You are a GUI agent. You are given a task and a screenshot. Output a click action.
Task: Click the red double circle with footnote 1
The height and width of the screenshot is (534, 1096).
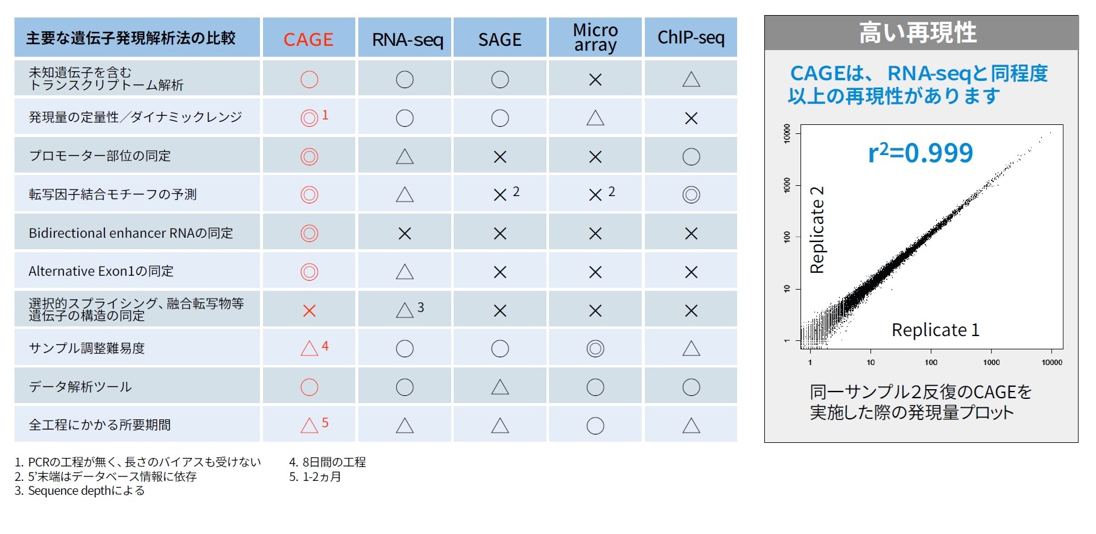[x=309, y=118]
